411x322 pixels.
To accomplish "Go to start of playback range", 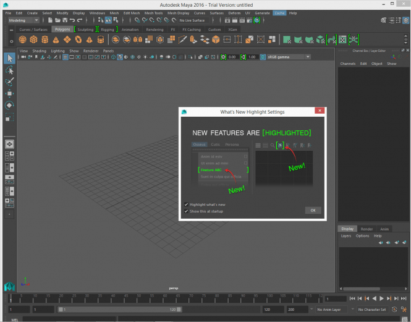I will pos(352,299).
